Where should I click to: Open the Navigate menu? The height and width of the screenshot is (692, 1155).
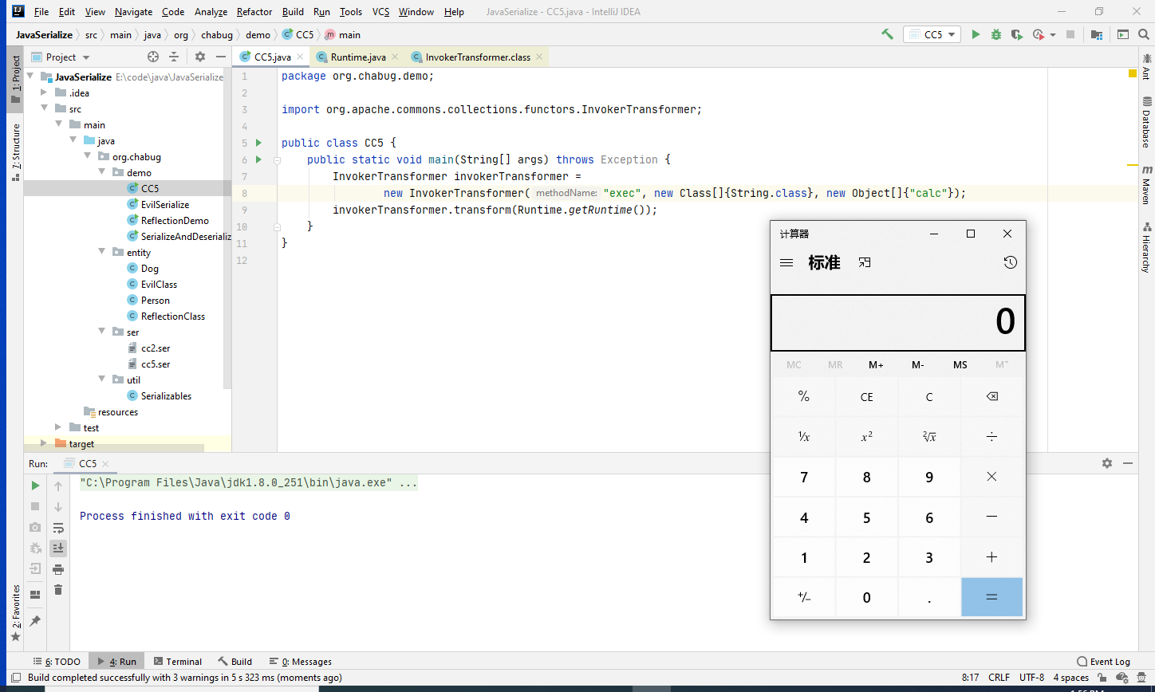tap(133, 12)
